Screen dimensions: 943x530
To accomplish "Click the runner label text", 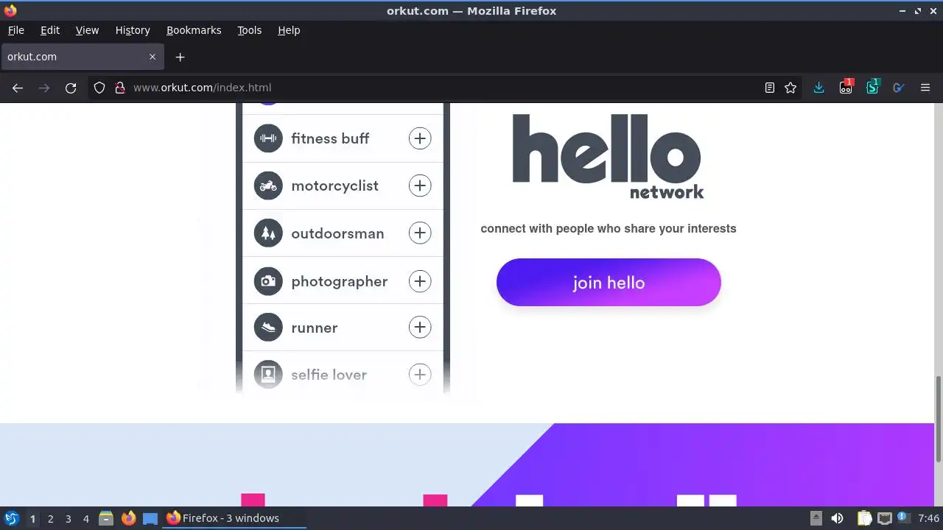I will [314, 328].
